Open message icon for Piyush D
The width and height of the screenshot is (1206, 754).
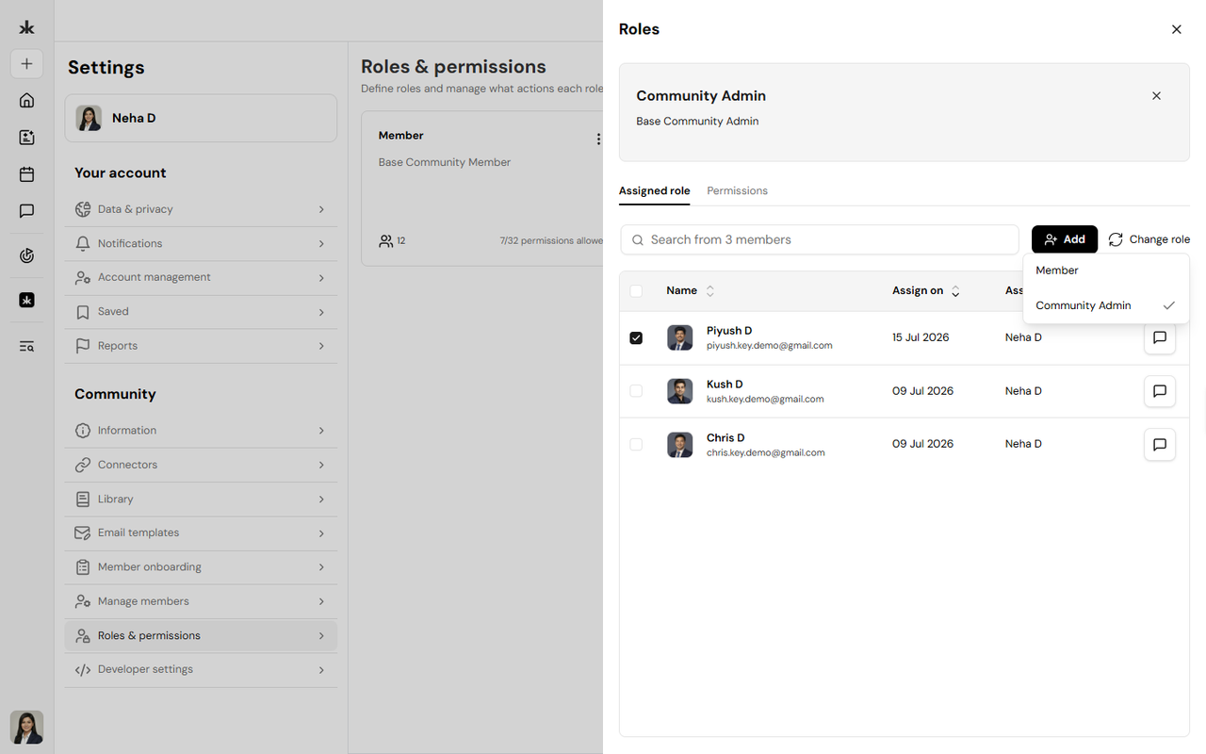[1160, 337]
